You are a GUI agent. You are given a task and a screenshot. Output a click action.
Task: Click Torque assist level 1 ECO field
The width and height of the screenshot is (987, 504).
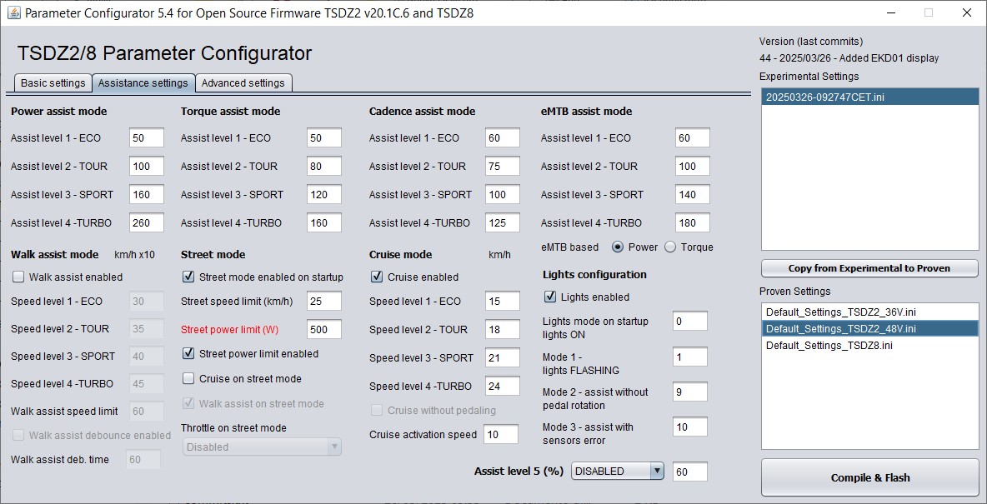[x=324, y=137]
